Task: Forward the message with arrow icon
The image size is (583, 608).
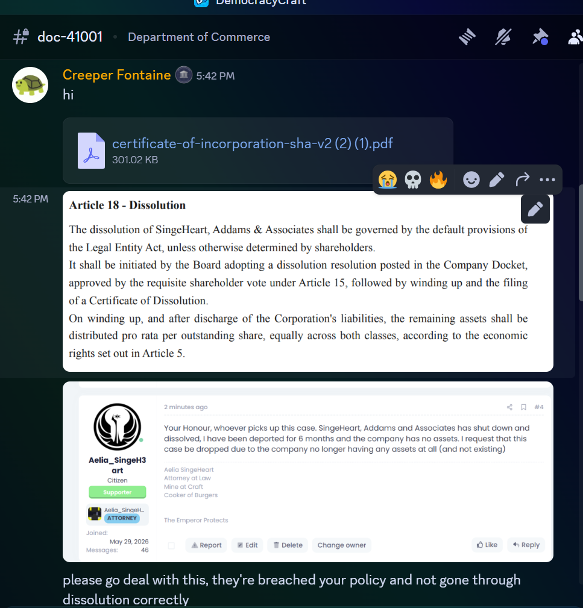Action: (523, 180)
